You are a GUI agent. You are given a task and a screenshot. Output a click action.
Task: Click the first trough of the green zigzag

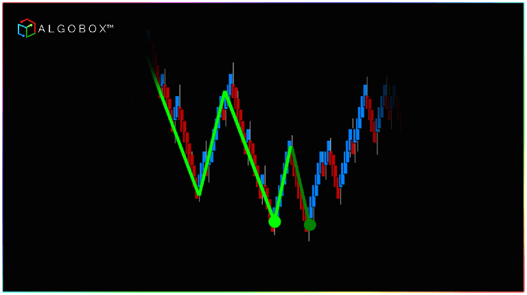198,193
